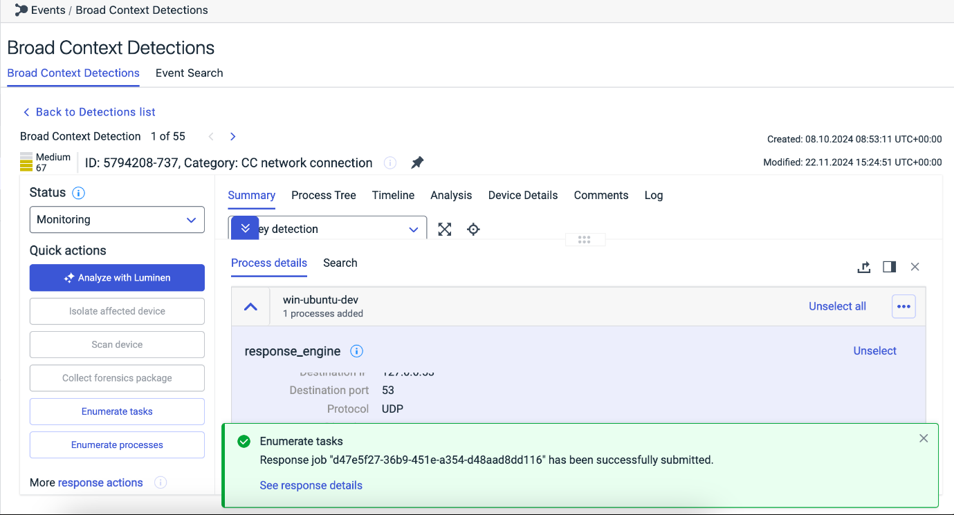Click the info icon next to response_engine
Image resolution: width=954 pixels, height=515 pixels.
[356, 351]
